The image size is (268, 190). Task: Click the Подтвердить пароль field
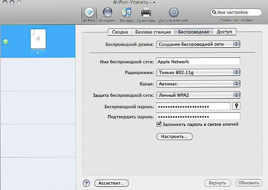198,116
